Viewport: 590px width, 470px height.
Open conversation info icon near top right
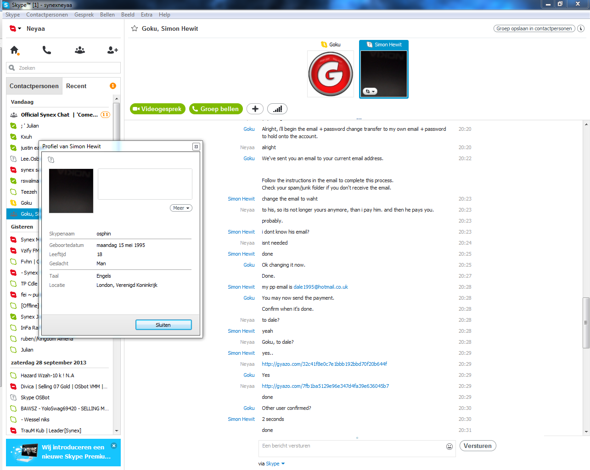click(581, 28)
